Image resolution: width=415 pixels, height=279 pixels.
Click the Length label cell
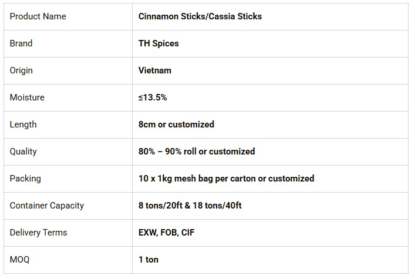click(x=23, y=125)
